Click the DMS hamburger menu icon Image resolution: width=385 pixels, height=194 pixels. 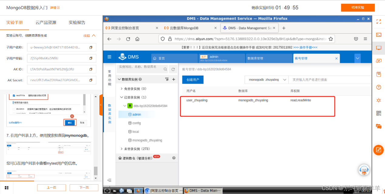click(x=109, y=57)
